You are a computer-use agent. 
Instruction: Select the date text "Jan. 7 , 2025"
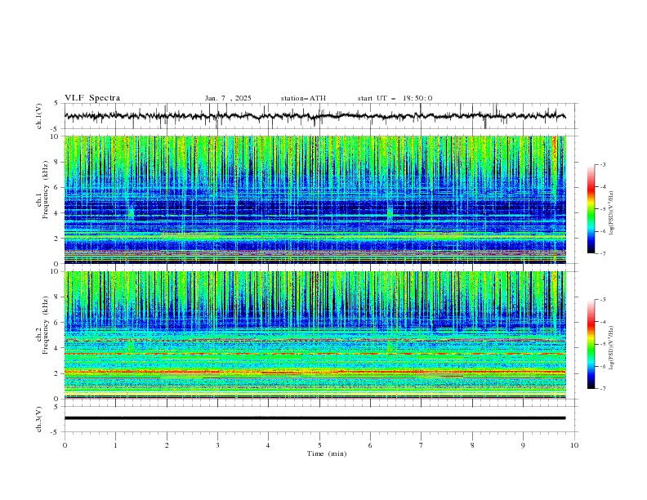point(228,98)
